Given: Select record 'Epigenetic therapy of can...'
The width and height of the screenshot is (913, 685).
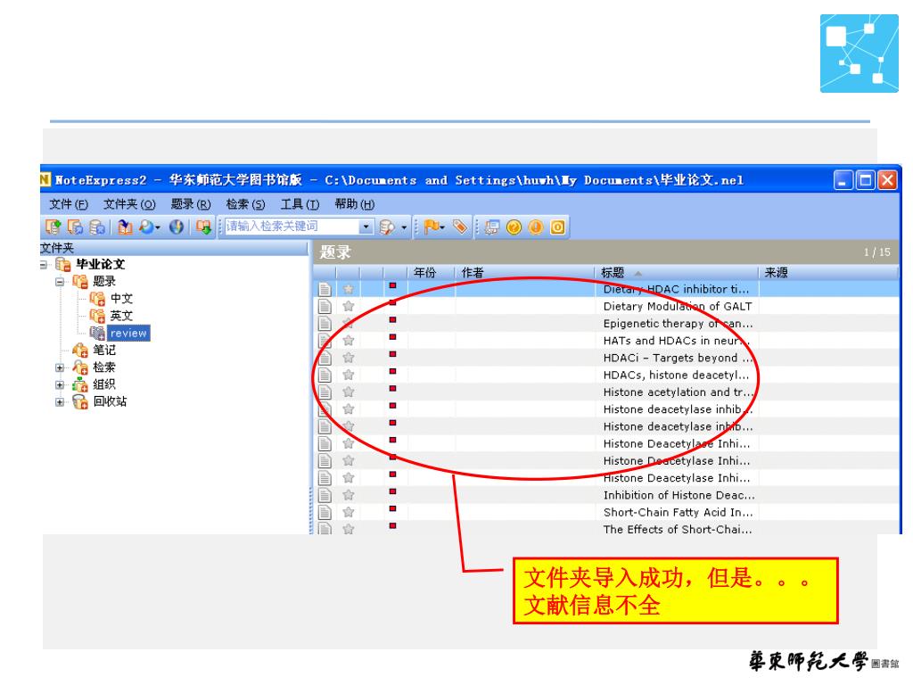Looking at the screenshot, I should (x=605, y=323).
